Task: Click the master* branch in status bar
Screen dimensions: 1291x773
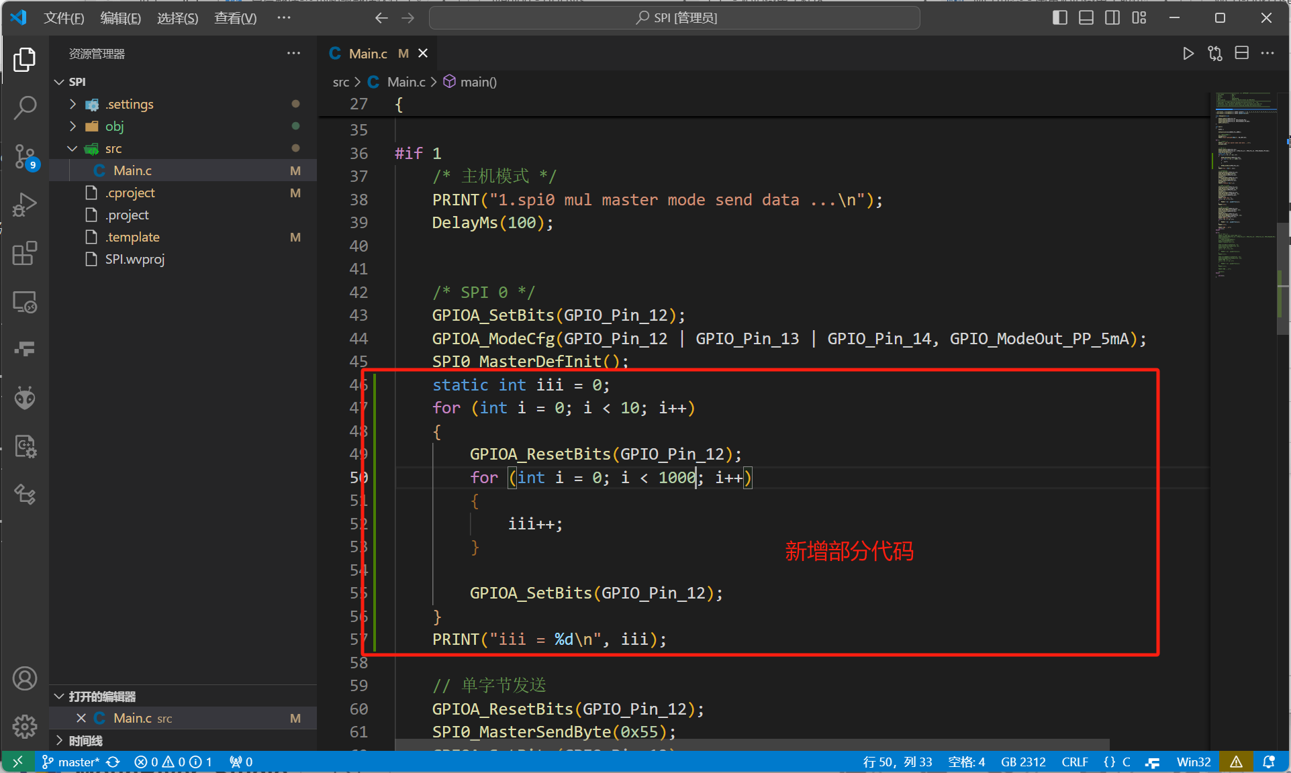Action: click(x=71, y=762)
